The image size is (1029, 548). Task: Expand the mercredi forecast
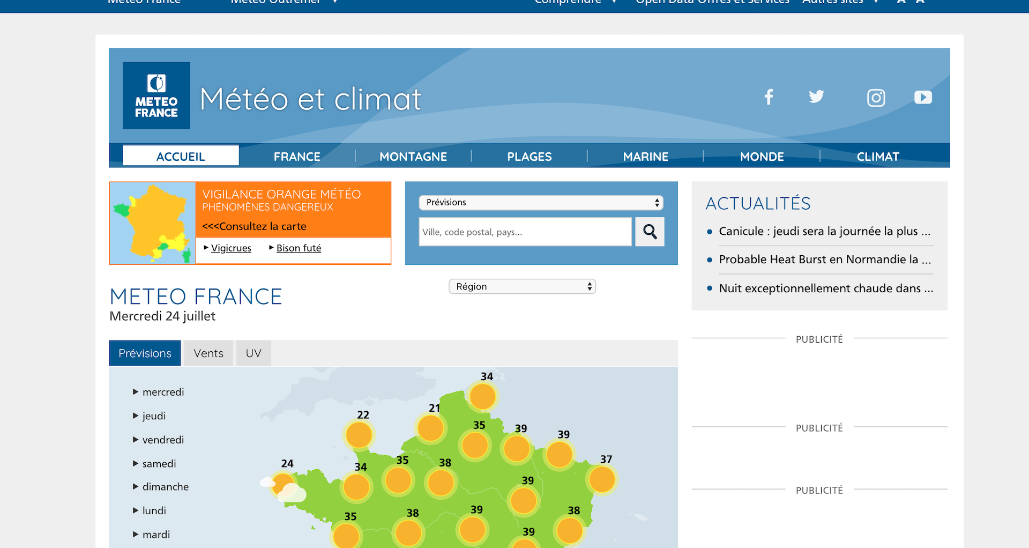pyautogui.click(x=158, y=392)
